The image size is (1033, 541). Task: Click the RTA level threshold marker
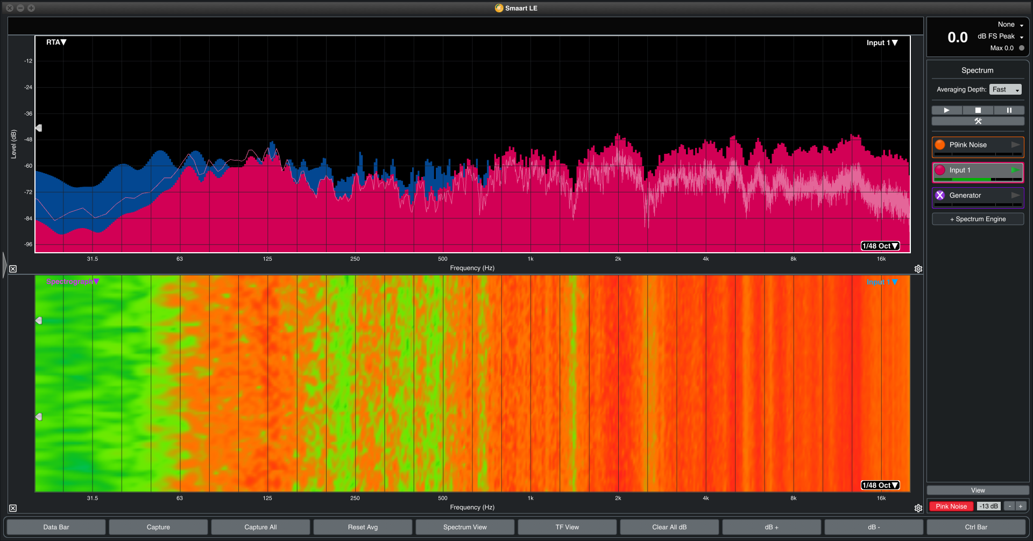coord(39,128)
